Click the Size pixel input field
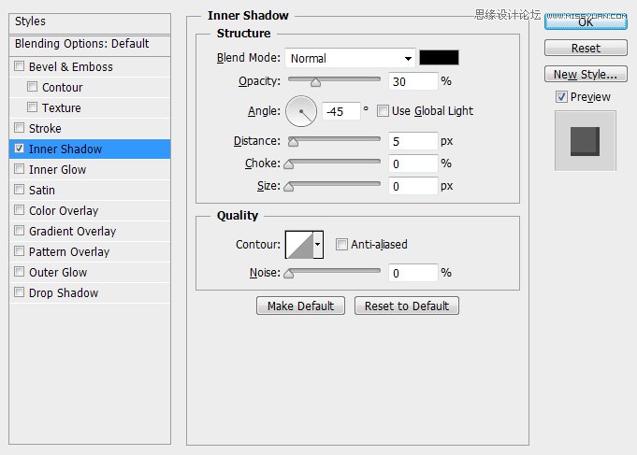The width and height of the screenshot is (637, 455). [413, 186]
